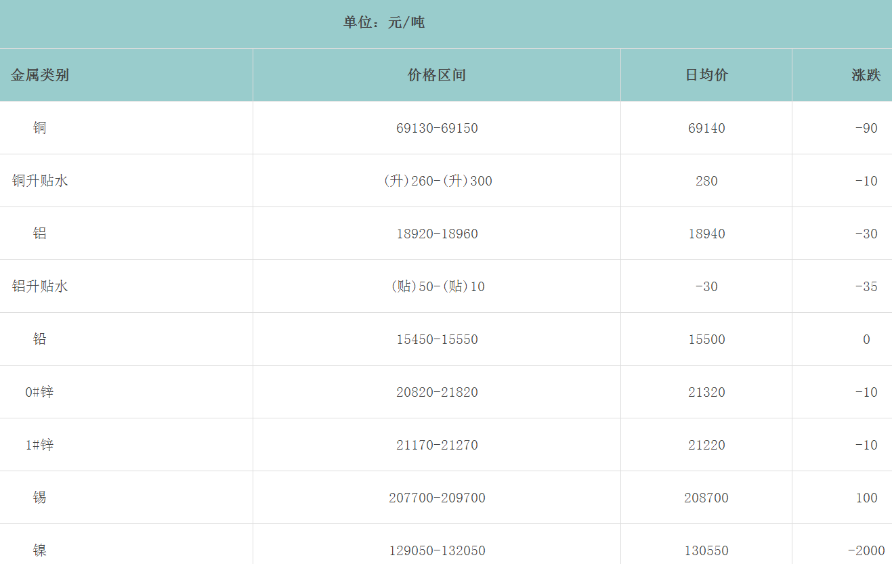Click the tin daily average 208700

tap(706, 498)
